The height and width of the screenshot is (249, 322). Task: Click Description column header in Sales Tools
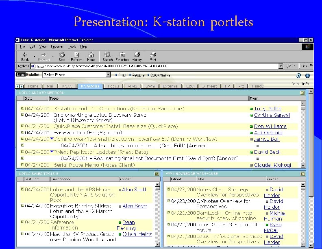pos(85,179)
